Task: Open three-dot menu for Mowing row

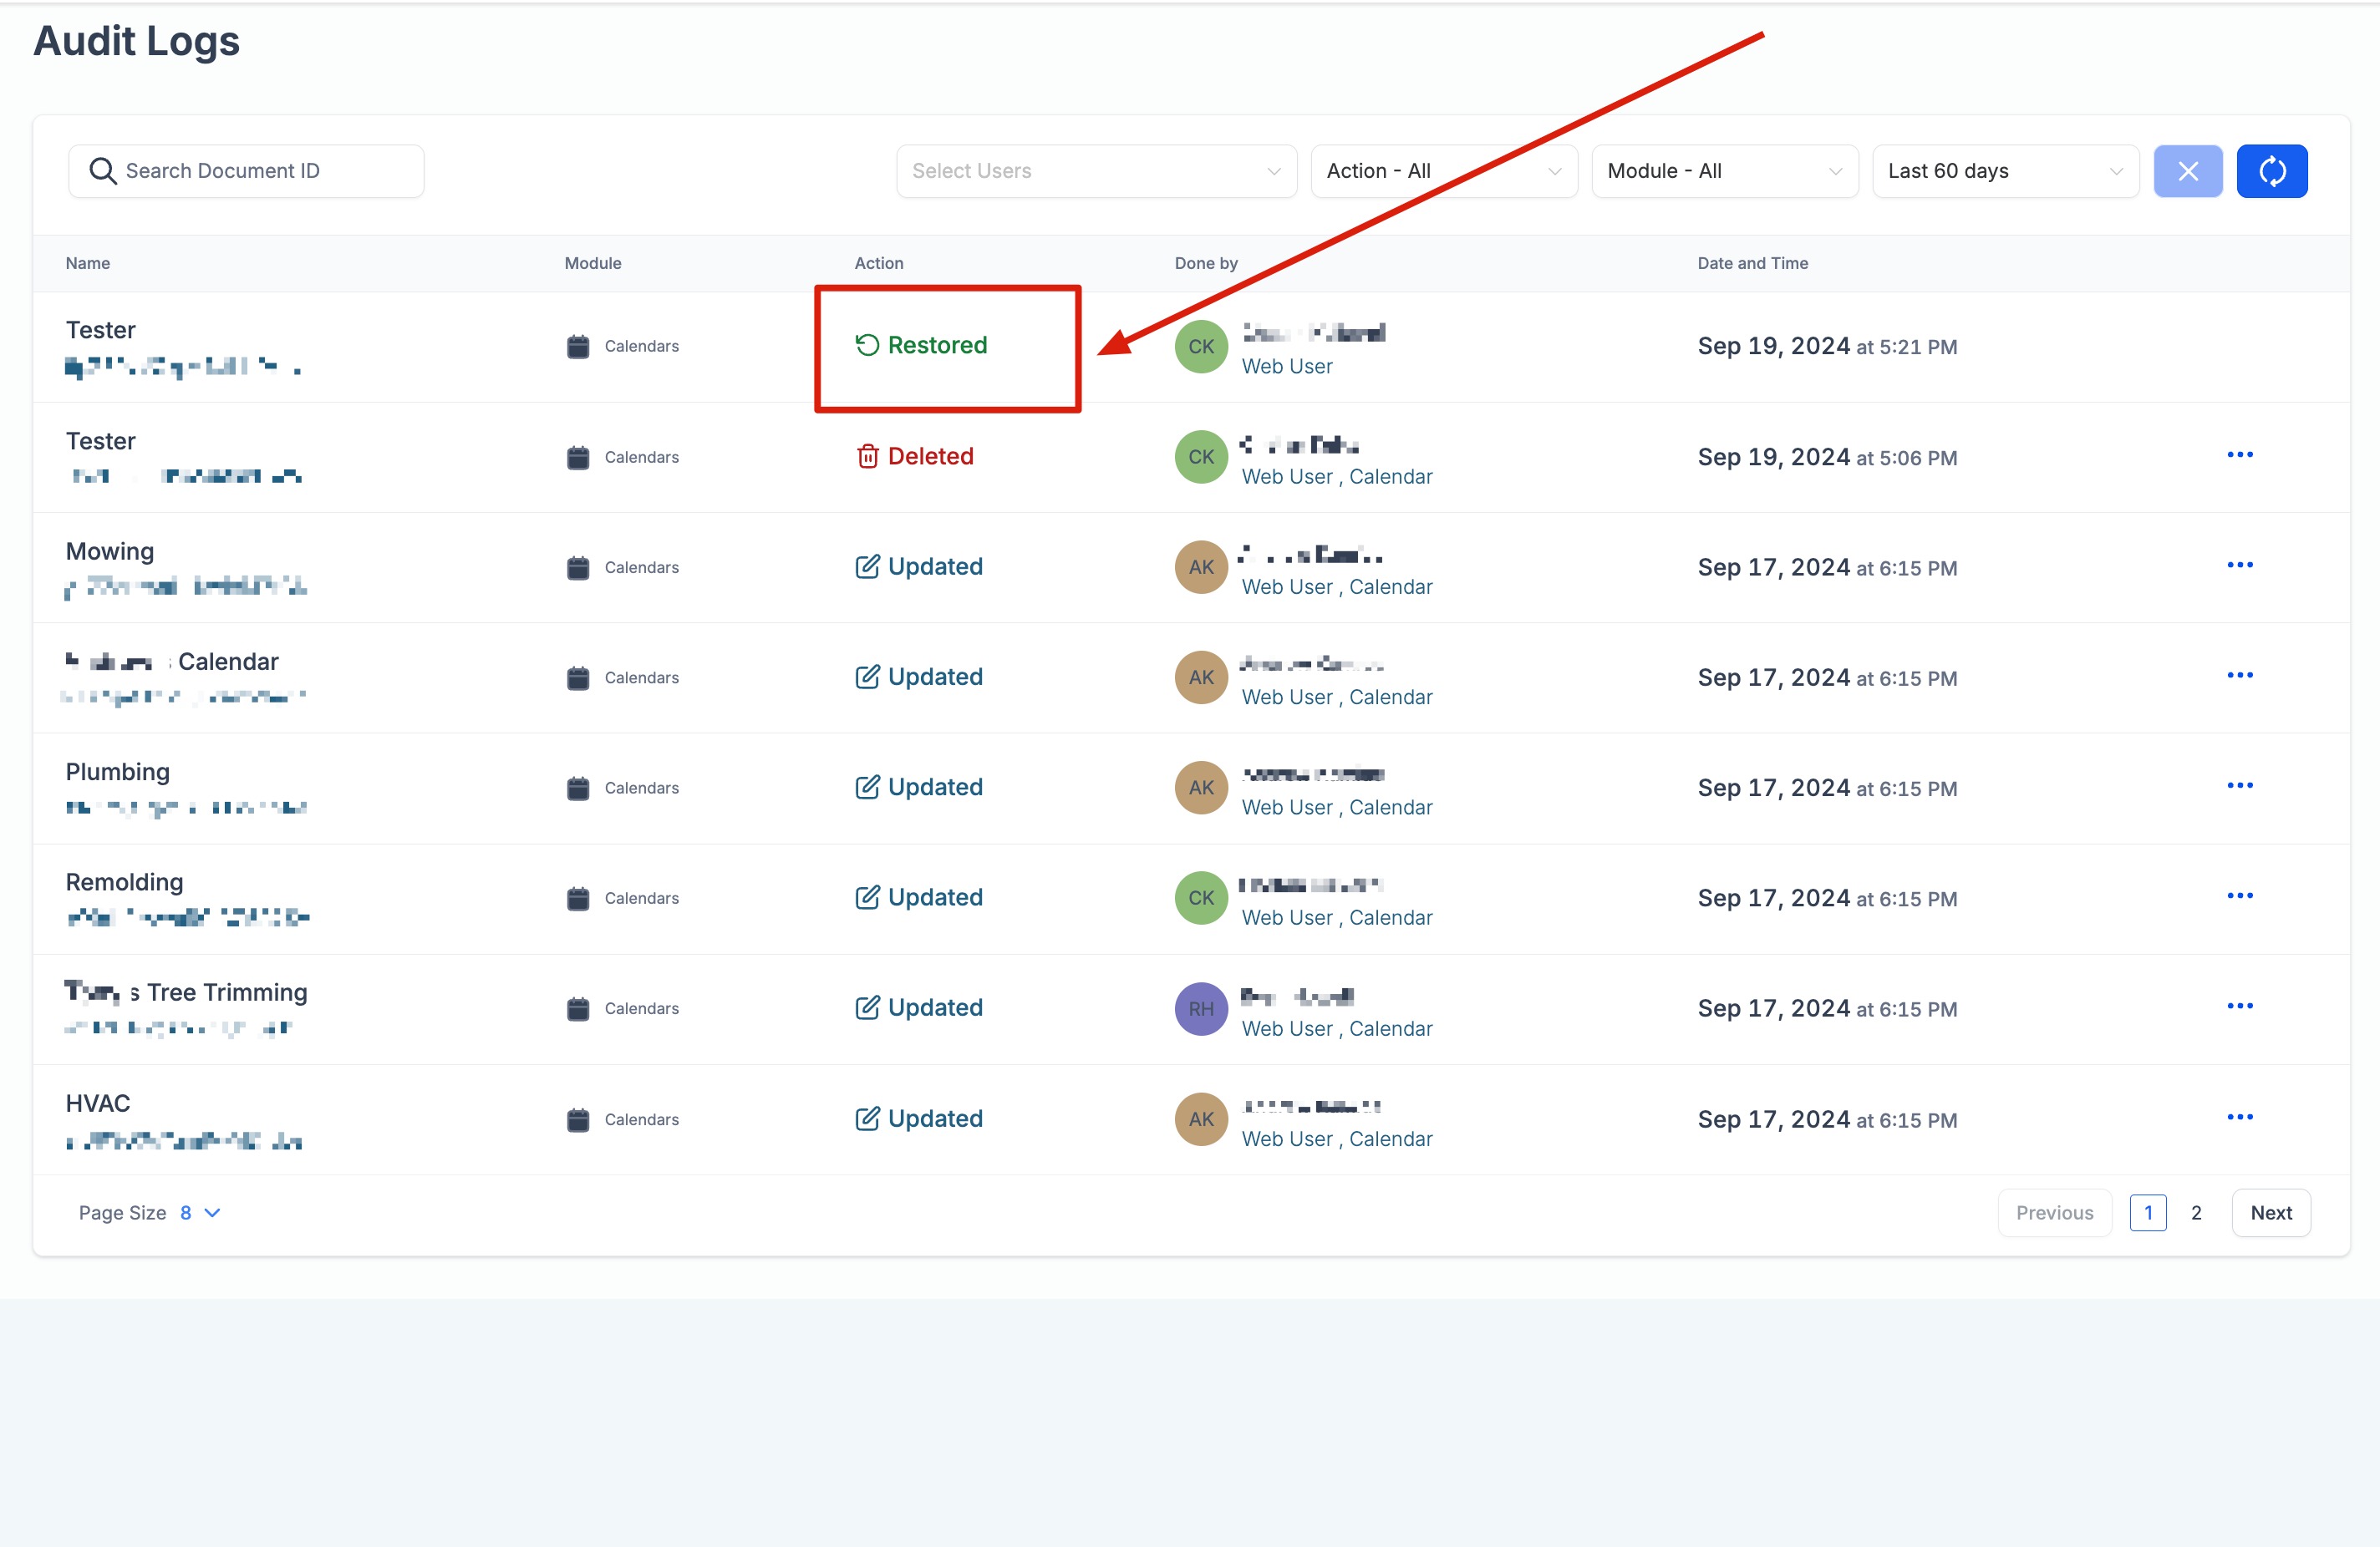Action: (x=2239, y=566)
